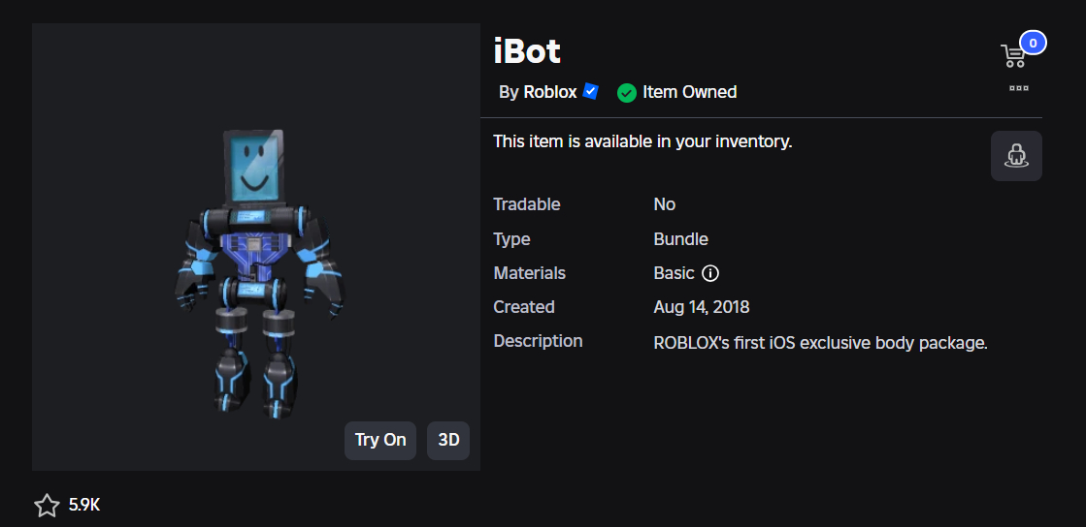
Task: Click the iBot bundle thumbnail image
Action: (x=256, y=247)
